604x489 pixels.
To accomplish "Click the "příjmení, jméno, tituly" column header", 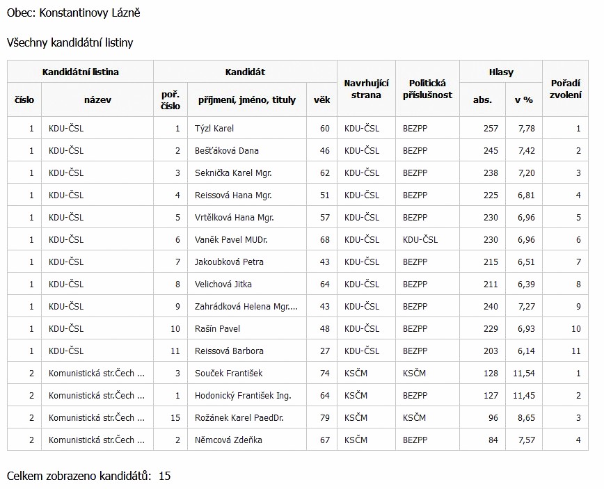I will click(x=246, y=99).
